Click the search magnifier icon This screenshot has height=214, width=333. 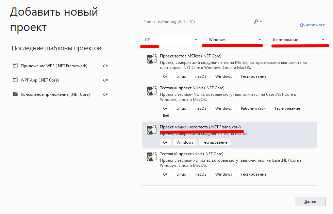pyautogui.click(x=256, y=22)
